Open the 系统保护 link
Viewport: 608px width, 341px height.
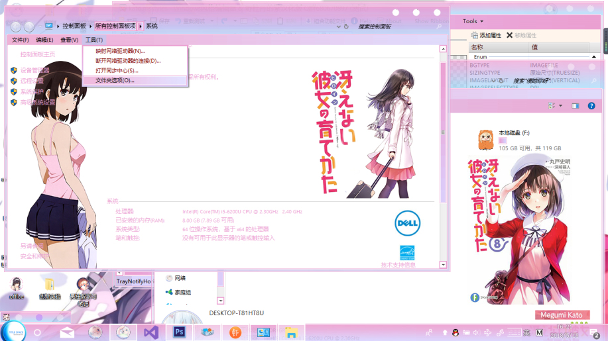[32, 92]
